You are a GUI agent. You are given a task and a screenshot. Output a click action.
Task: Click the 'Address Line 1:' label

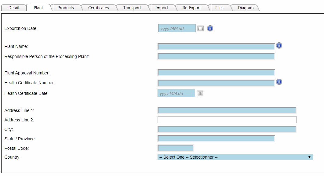19,111
